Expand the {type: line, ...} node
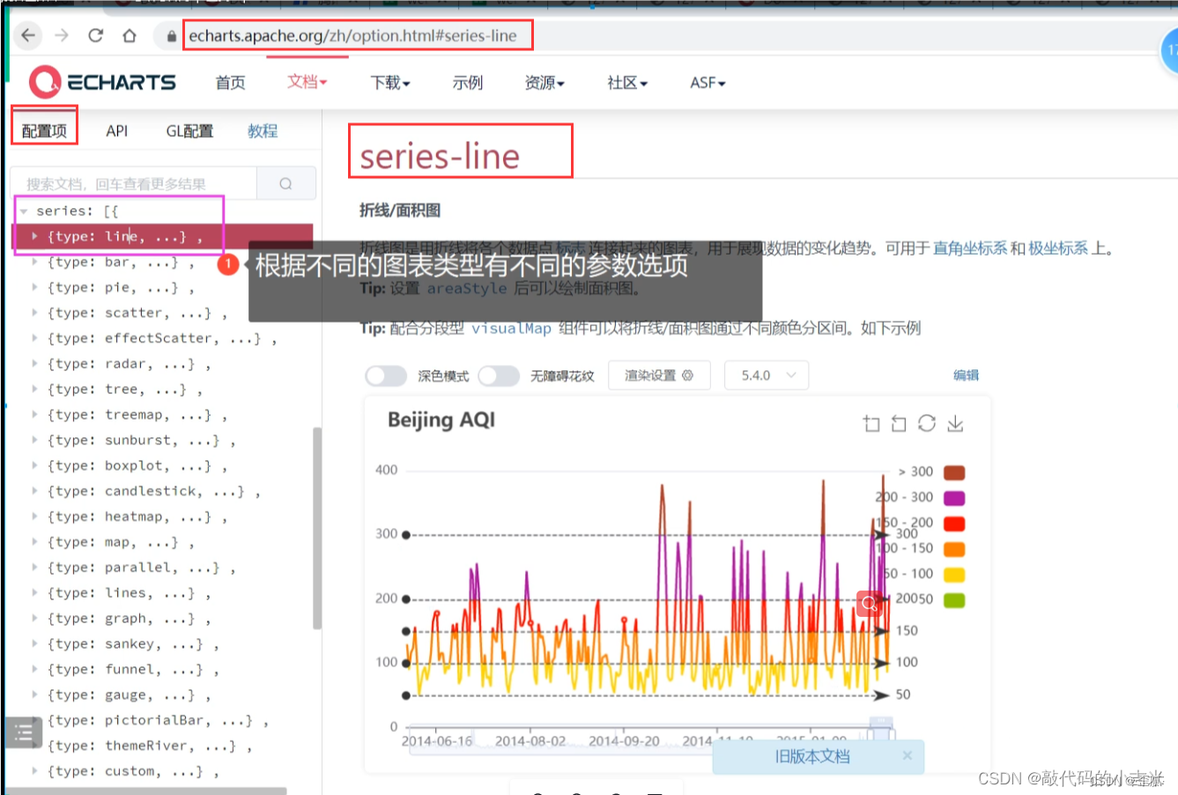Image resolution: width=1178 pixels, height=795 pixels. tap(34, 236)
